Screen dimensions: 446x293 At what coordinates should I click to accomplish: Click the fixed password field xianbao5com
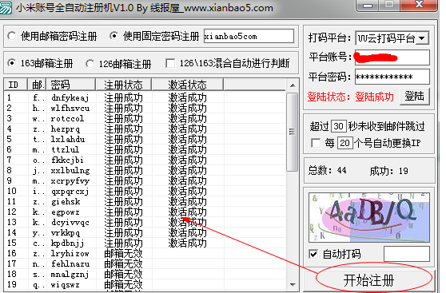[x=249, y=36]
